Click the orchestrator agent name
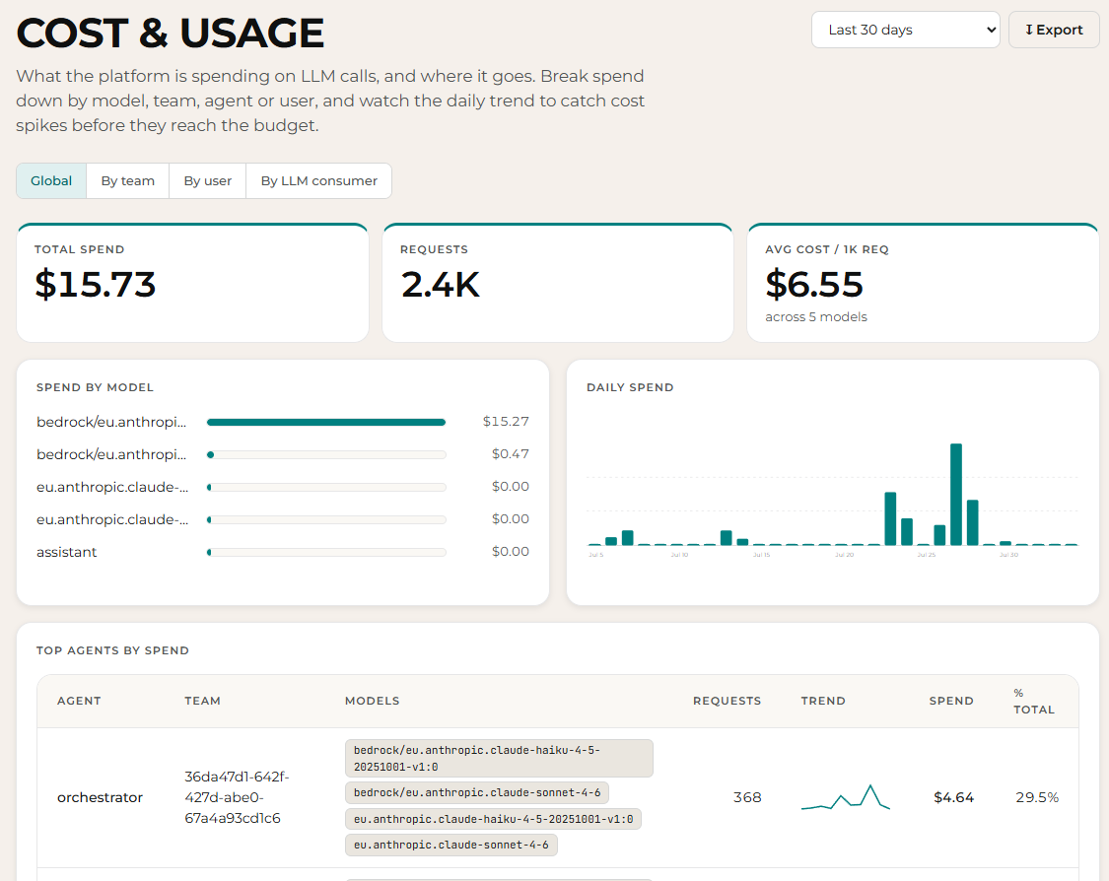Viewport: 1109px width, 881px height. click(100, 797)
